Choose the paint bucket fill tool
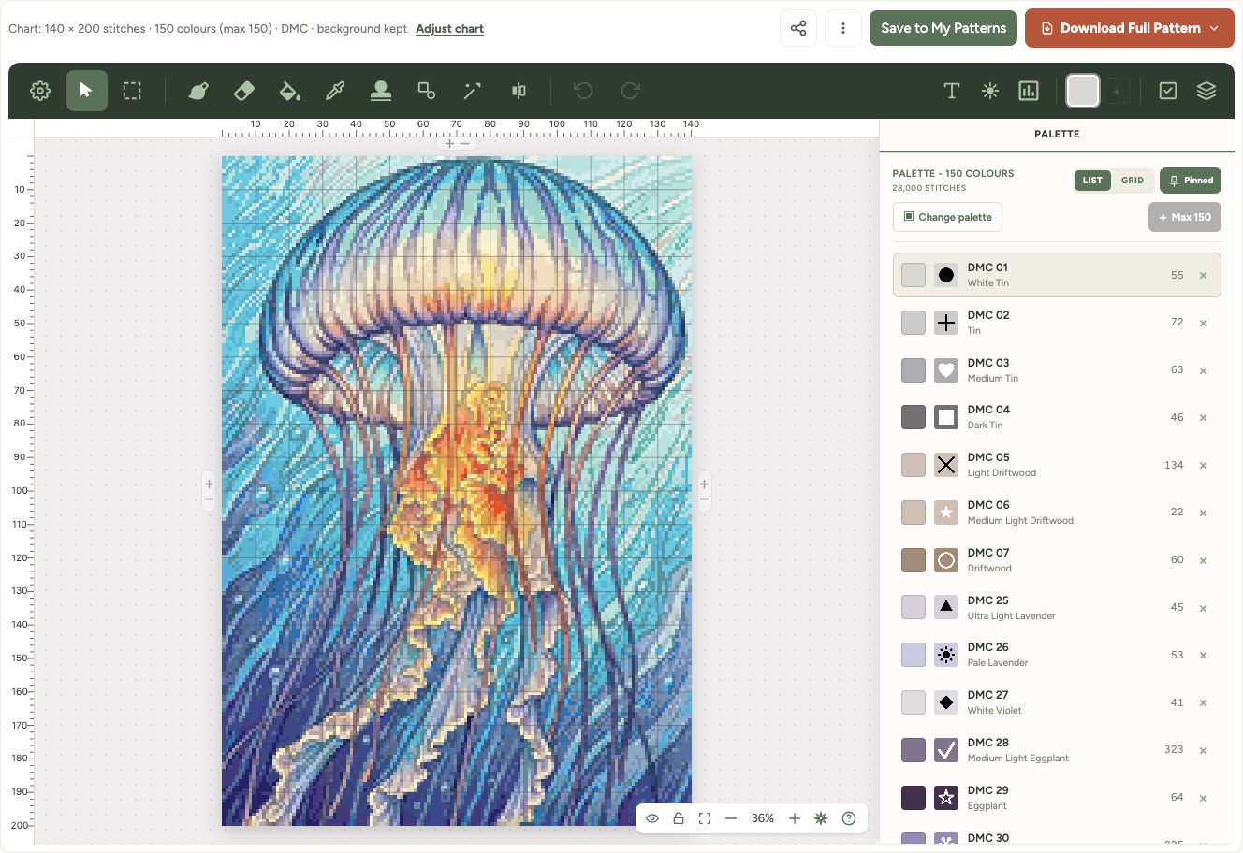1243x853 pixels. click(289, 91)
